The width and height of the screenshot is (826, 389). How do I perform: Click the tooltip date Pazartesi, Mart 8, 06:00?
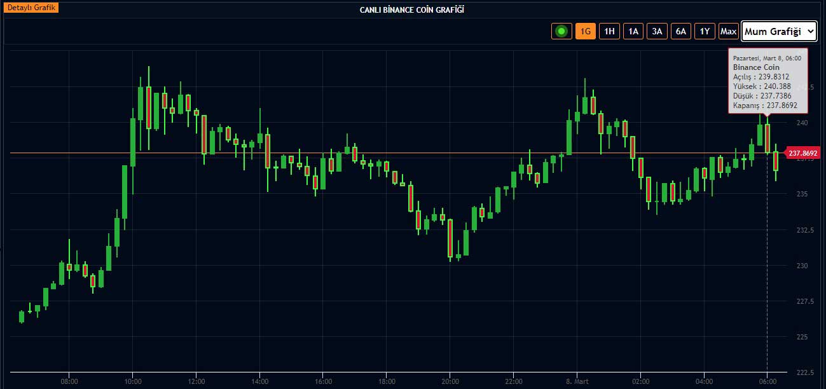(767, 58)
